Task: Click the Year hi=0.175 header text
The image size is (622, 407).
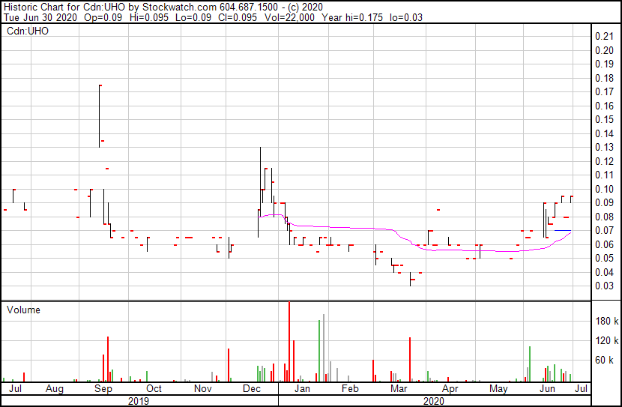Action: [352, 17]
